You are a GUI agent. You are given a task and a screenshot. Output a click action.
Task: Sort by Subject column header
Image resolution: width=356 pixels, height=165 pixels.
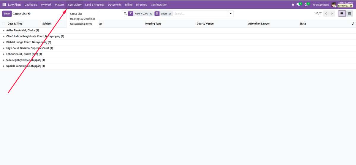coord(47,24)
